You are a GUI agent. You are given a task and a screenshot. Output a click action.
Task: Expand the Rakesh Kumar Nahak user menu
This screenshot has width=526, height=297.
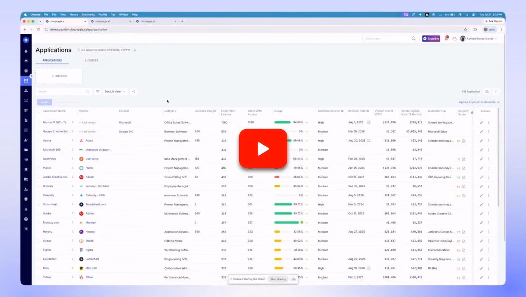point(479,38)
